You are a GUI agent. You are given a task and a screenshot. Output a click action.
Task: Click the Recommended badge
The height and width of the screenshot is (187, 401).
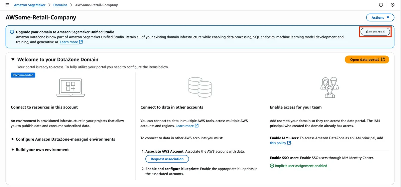click(23, 75)
